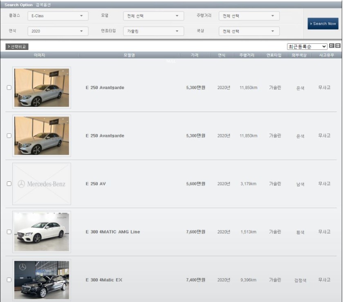Open the E 300 4Matic EX link
This screenshot has height=302, width=343.
tap(104, 280)
